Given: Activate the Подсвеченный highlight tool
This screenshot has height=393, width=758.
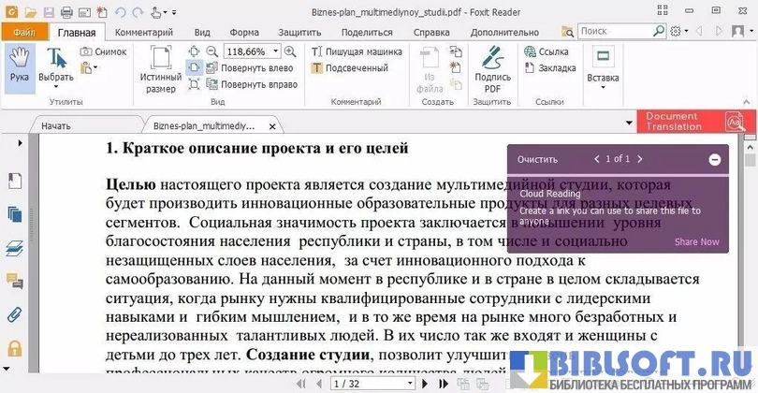Looking at the screenshot, I should pos(349,68).
